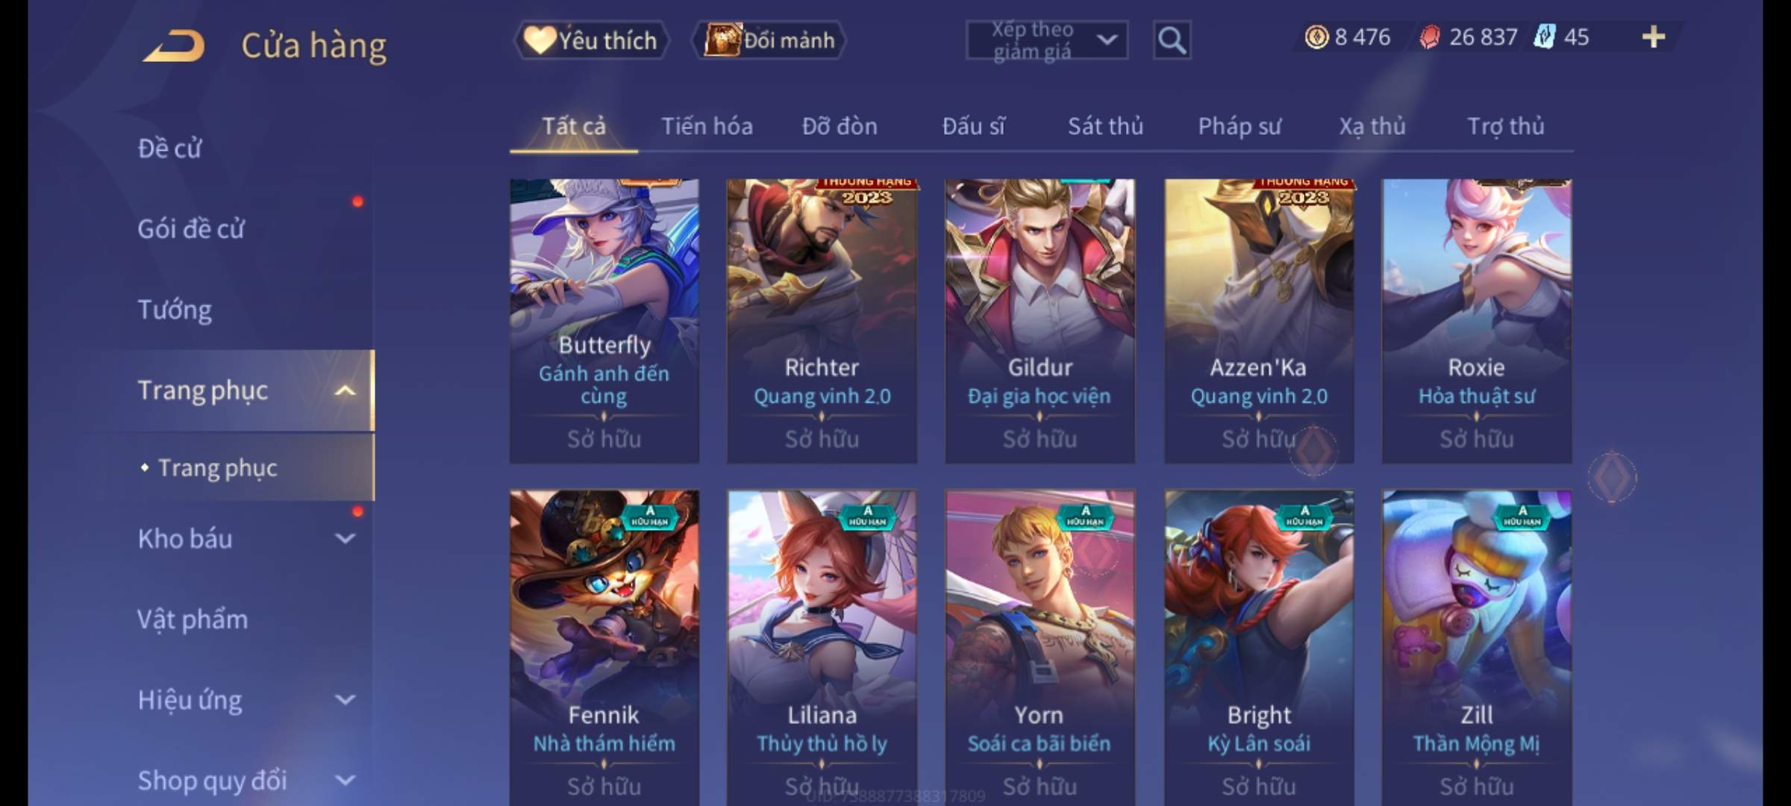
Task: Expand the Shop quy đổi section
Action: click(x=345, y=780)
